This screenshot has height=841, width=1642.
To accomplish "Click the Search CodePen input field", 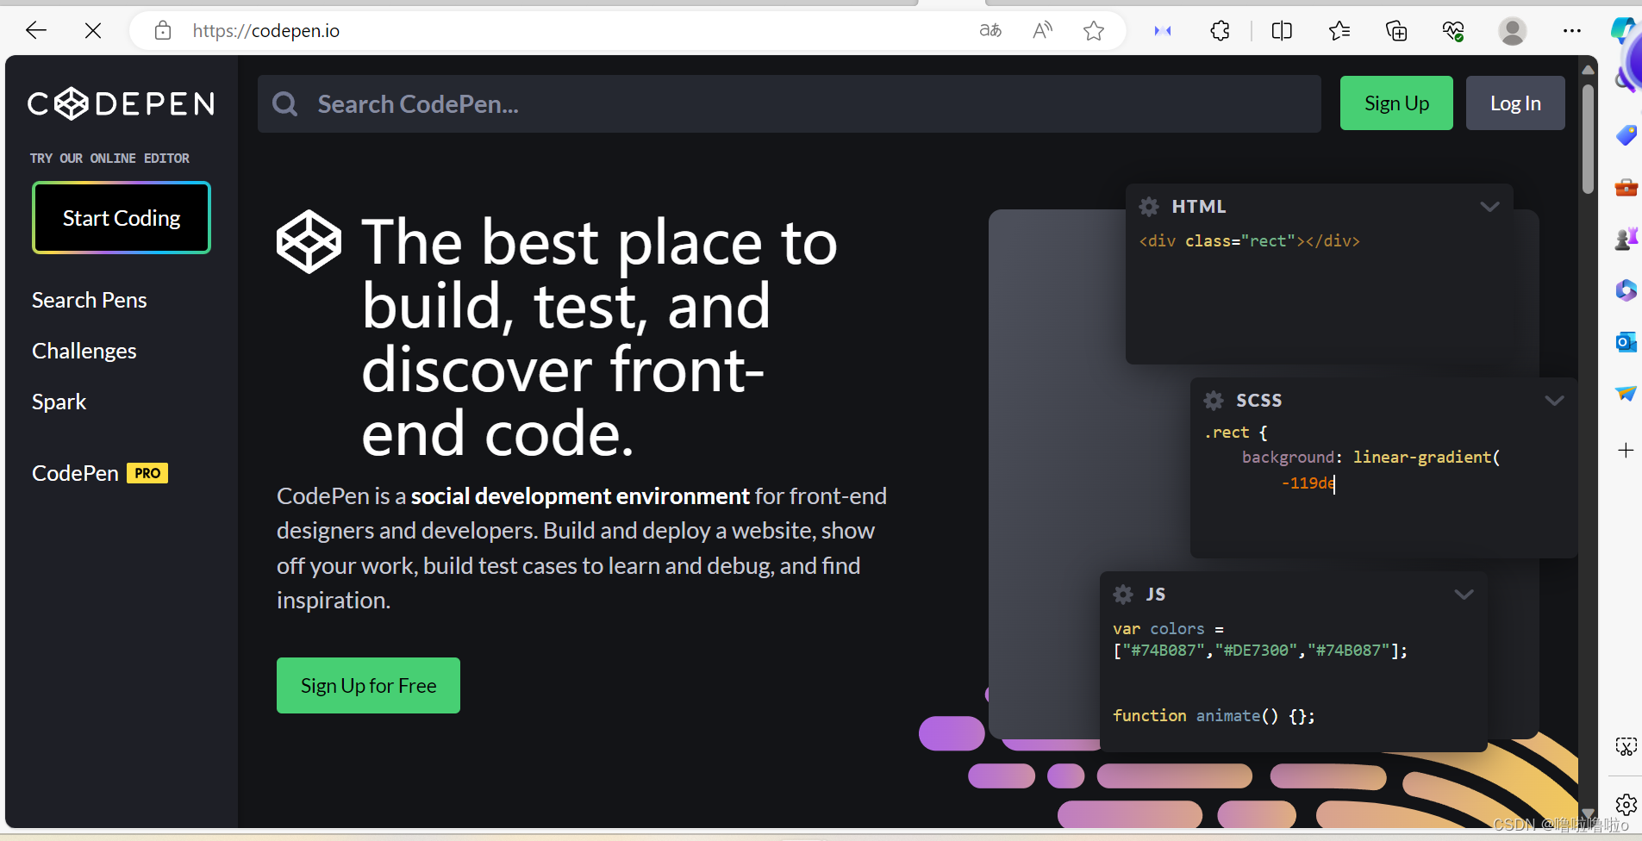I will 789,104.
